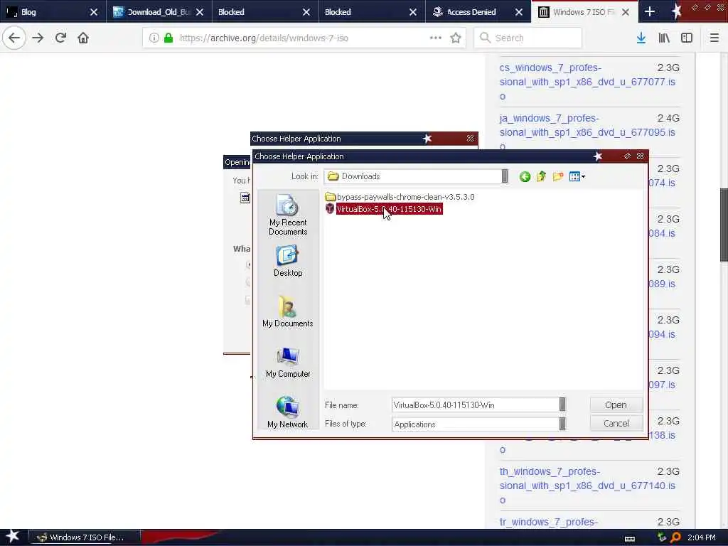The width and height of the screenshot is (728, 546).
Task: Select the bypass-paywalls-chrome-clean-v3.5.3.0 folder
Action: coord(400,197)
